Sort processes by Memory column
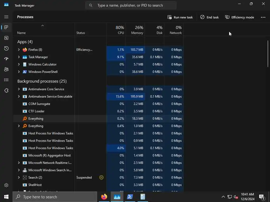 pyautogui.click(x=135, y=29)
